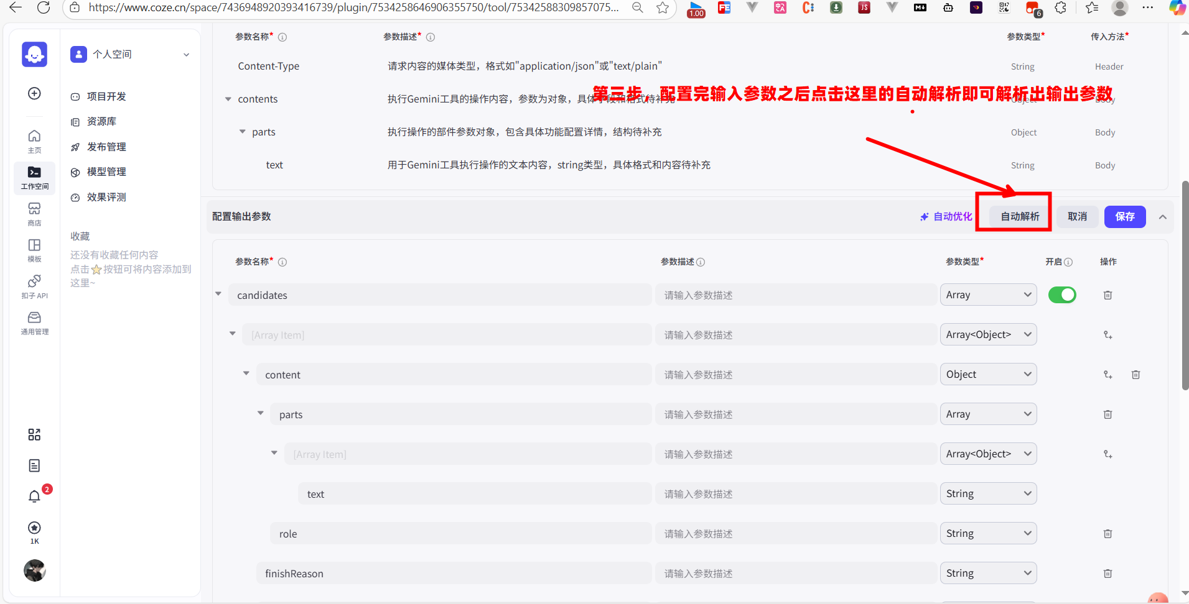The width and height of the screenshot is (1189, 604).
Task: Go to 资源库 menu item
Action: pyautogui.click(x=101, y=122)
